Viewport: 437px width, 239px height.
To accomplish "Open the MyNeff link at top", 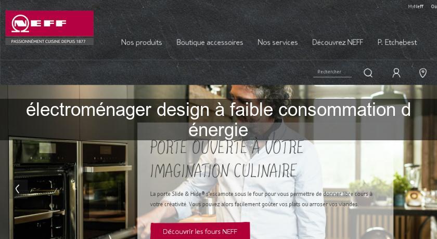I will (416, 6).
